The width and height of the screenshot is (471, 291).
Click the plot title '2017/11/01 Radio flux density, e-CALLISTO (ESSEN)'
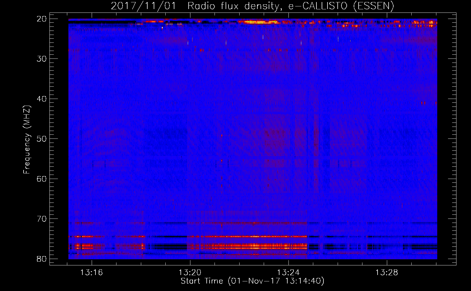pos(252,6)
